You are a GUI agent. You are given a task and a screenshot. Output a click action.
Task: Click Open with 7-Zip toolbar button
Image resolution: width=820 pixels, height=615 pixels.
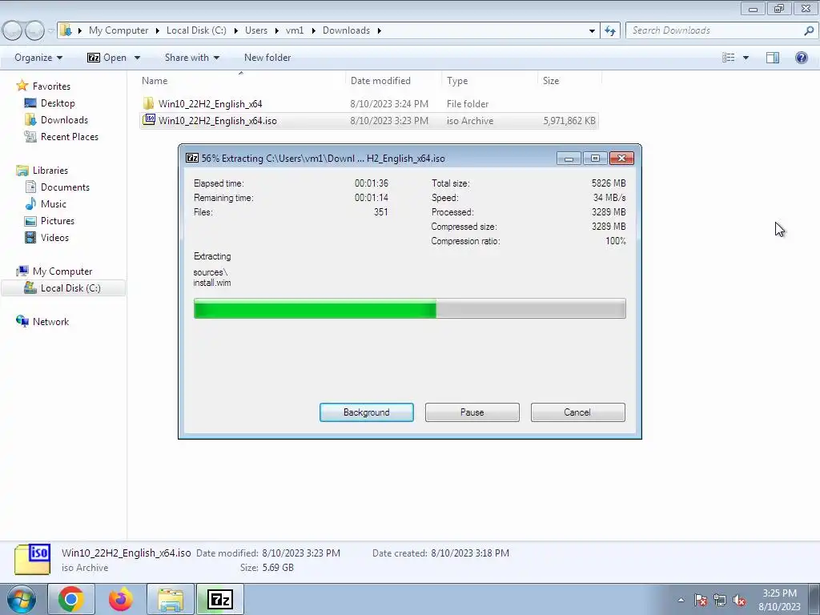coord(107,58)
